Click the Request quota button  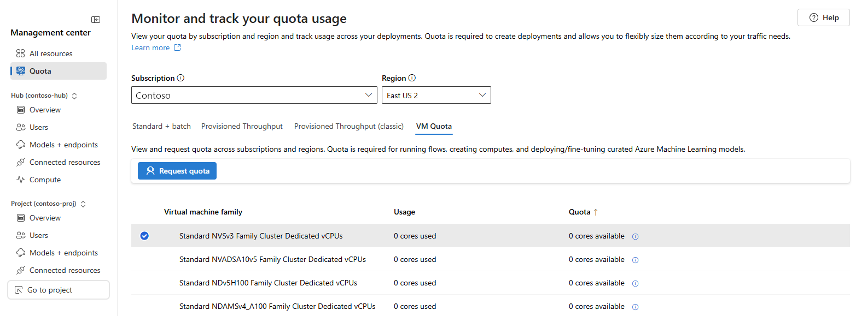point(177,171)
